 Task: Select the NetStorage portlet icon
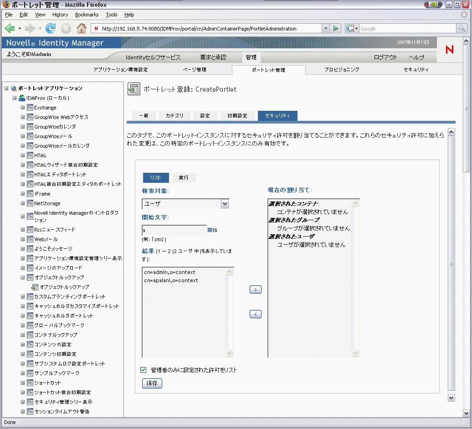[30, 203]
